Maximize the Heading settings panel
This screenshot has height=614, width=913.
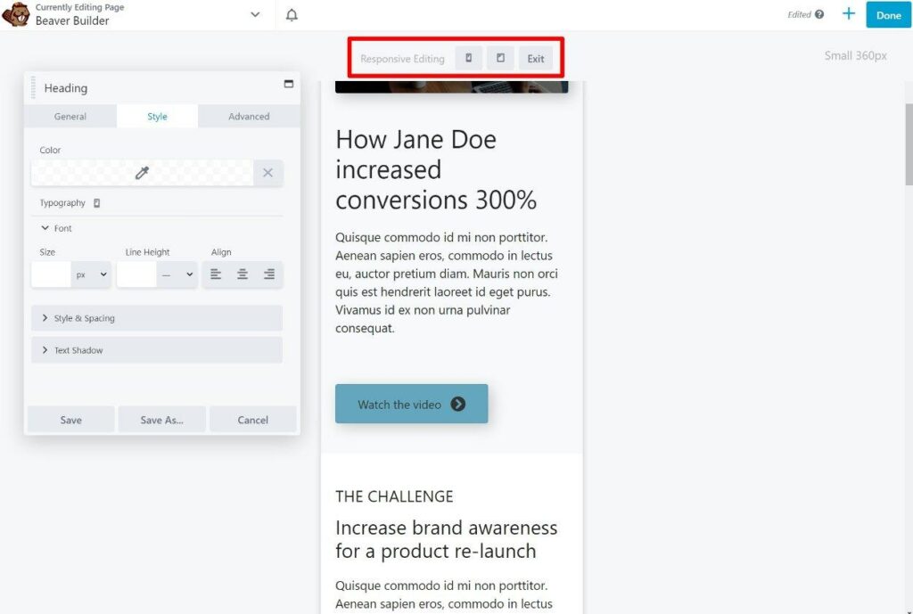point(288,84)
